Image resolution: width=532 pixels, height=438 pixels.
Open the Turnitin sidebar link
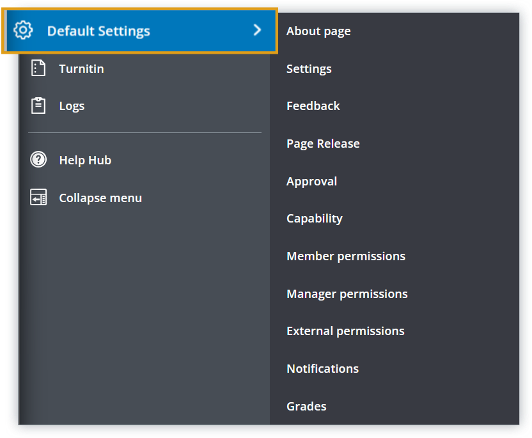(x=81, y=68)
